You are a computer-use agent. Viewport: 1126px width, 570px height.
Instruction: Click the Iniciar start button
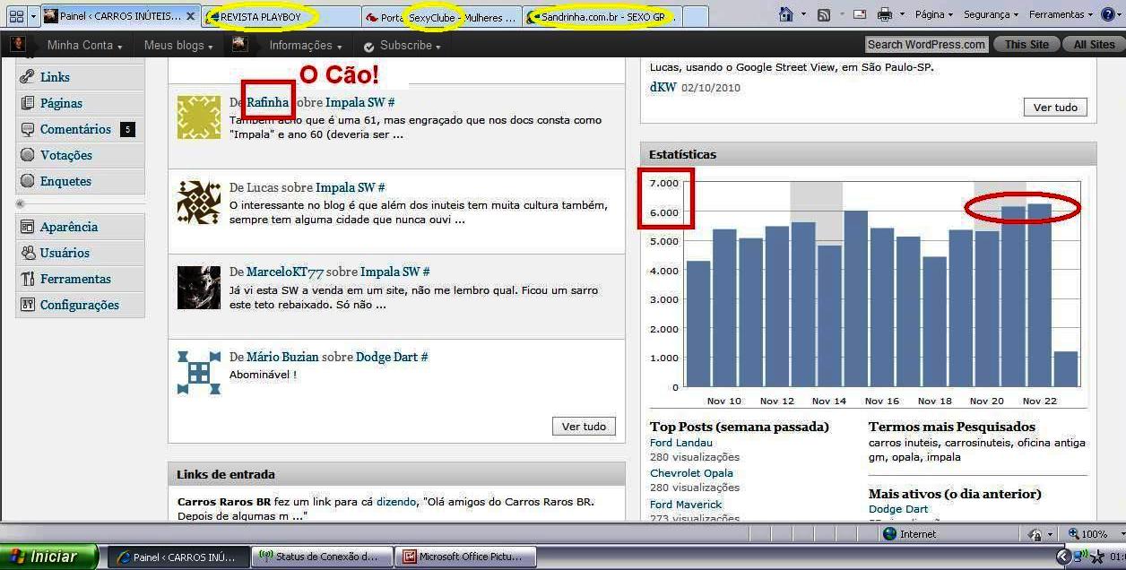click(48, 557)
